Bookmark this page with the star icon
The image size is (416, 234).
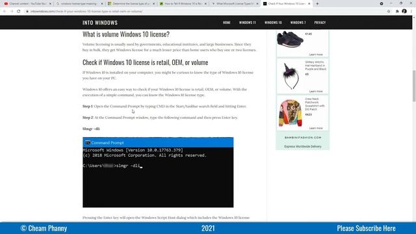389,12
